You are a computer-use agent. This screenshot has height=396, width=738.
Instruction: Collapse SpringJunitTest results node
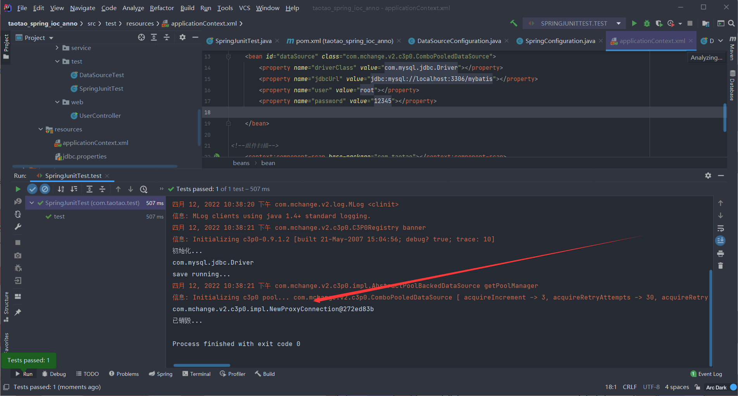click(32, 203)
